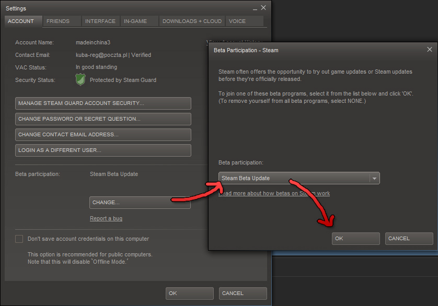Screen dimensions: 438x306
Task: Go to the Voice tab
Action: (x=245, y=21)
